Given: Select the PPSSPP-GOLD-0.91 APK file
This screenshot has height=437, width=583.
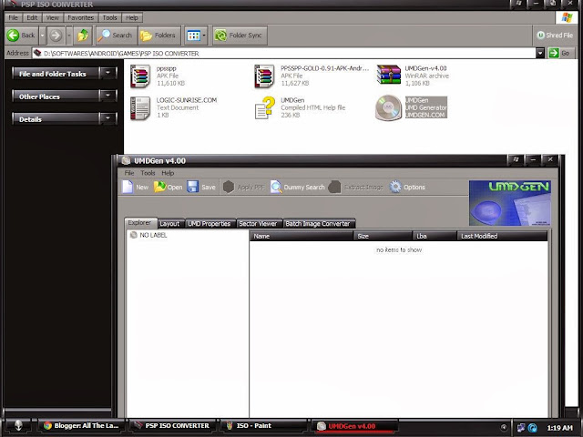Looking at the screenshot, I should pos(264,76).
